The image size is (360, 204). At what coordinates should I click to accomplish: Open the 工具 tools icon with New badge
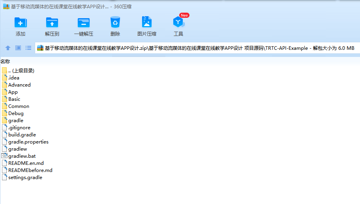coord(178,22)
